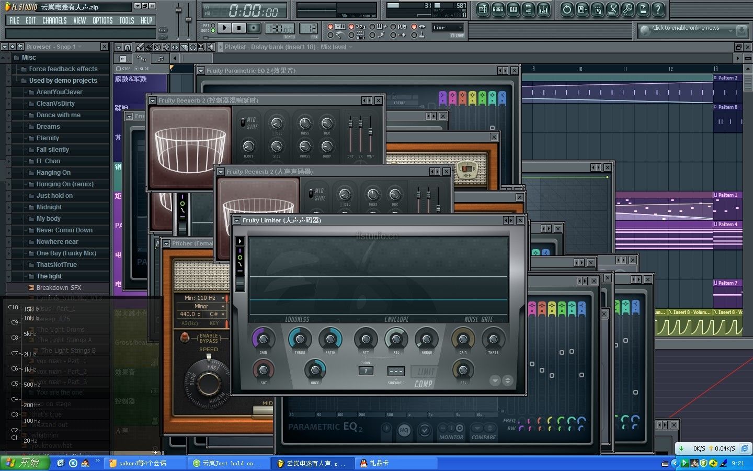Image resolution: width=753 pixels, height=471 pixels.
Task: Select Breakdown SFX in Browser
Action: [59, 288]
